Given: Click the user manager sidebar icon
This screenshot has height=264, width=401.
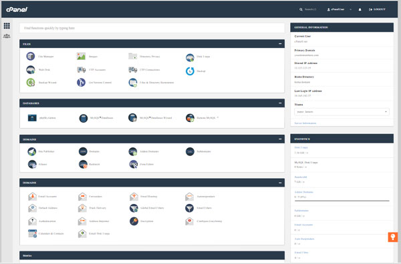Looking at the screenshot, I should coord(7,36).
